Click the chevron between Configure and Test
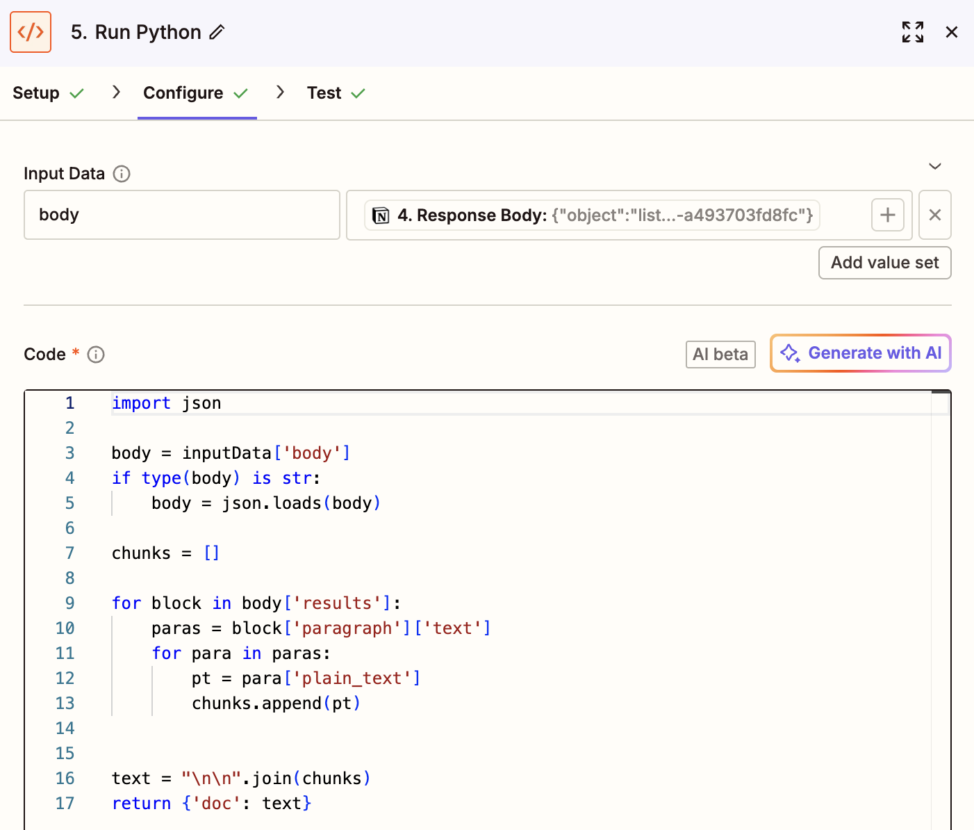Image resolution: width=974 pixels, height=830 pixels. tap(280, 92)
